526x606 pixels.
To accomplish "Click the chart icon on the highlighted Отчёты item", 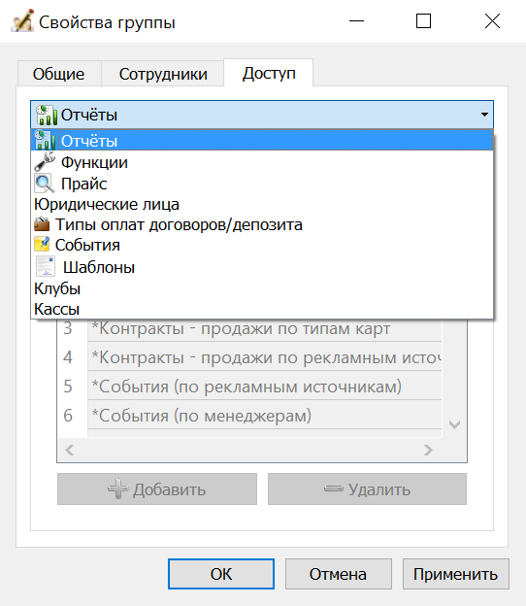I will pyautogui.click(x=45, y=140).
